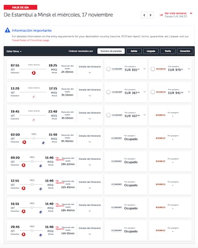This screenshot has width=198, height=248.
Task: Click the Información importante heading
Action: (32, 31)
